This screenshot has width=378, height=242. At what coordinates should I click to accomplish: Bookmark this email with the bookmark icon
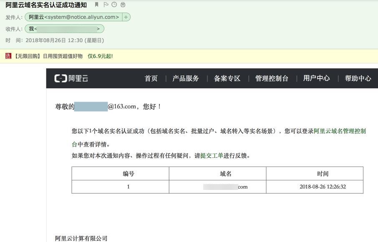(x=96, y=4)
